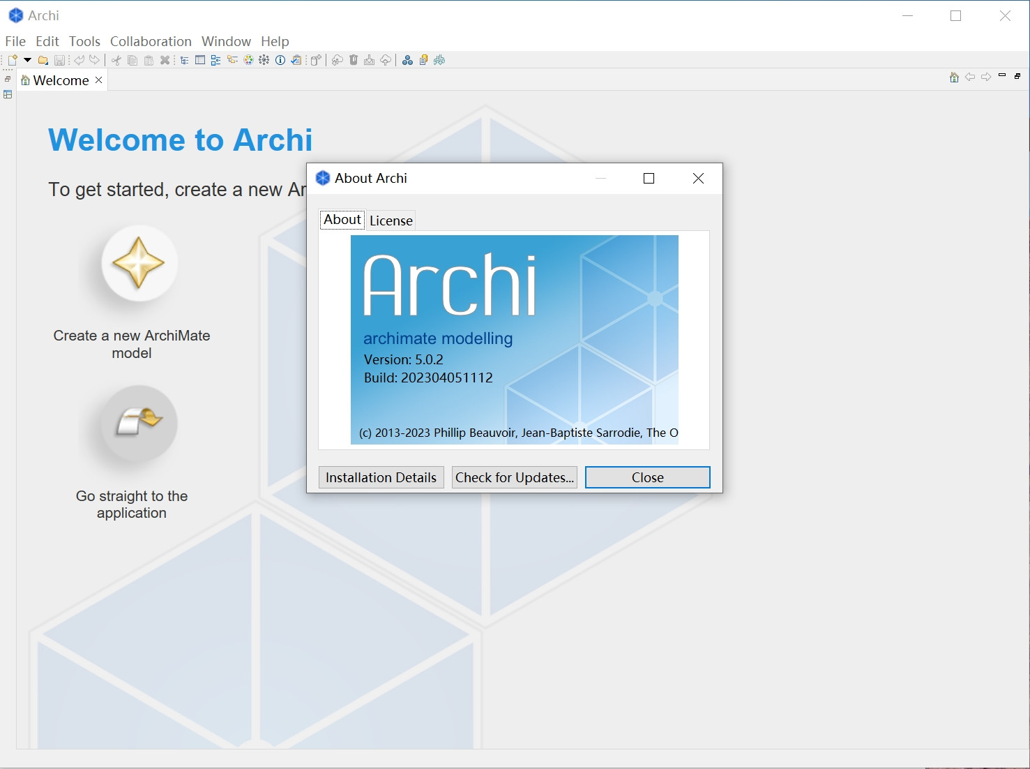Switch to the License tab
Viewport: 1030px width, 769px height.
tap(391, 221)
